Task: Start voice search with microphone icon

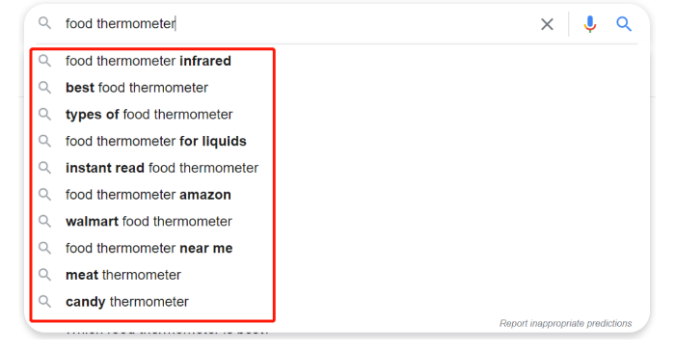Action: [590, 24]
